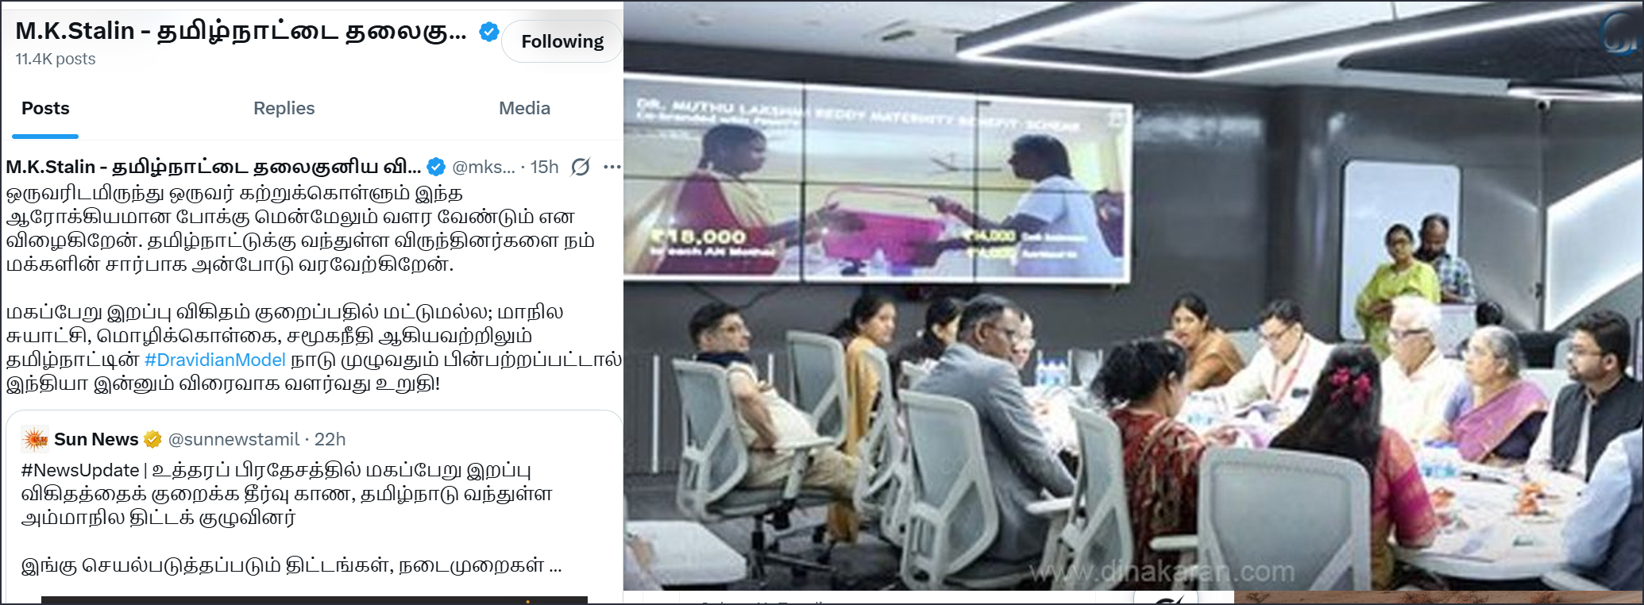Image resolution: width=1644 pixels, height=605 pixels.
Task: Click the @mks handle in the post header
Action: point(484,167)
